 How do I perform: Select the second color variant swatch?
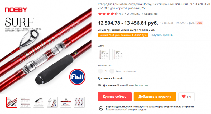(118, 55)
